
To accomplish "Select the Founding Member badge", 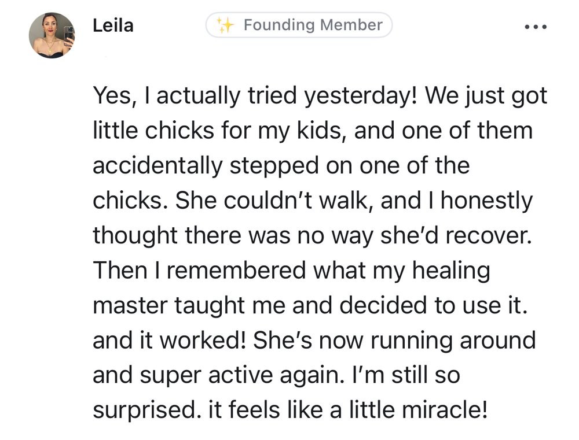I will pos(299,25).
